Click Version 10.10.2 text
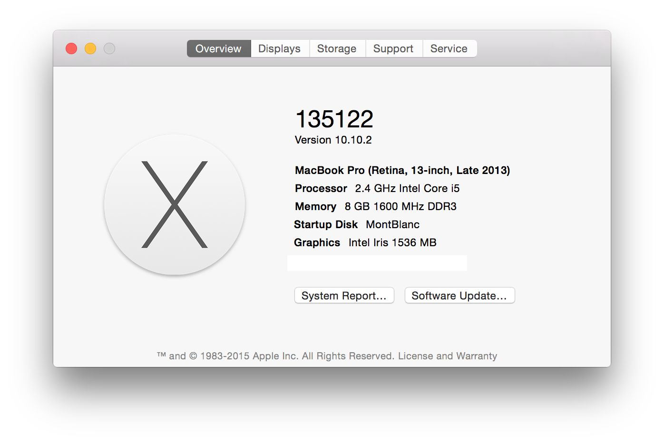 (x=333, y=140)
